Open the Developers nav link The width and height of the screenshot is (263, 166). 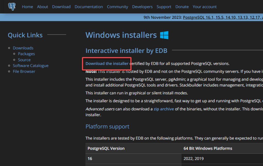point(142,7)
